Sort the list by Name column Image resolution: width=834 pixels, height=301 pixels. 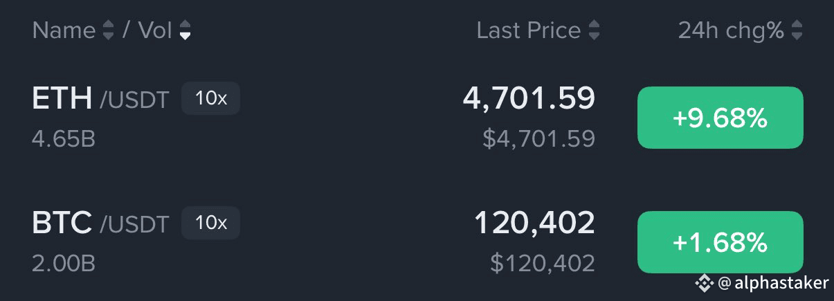click(107, 30)
